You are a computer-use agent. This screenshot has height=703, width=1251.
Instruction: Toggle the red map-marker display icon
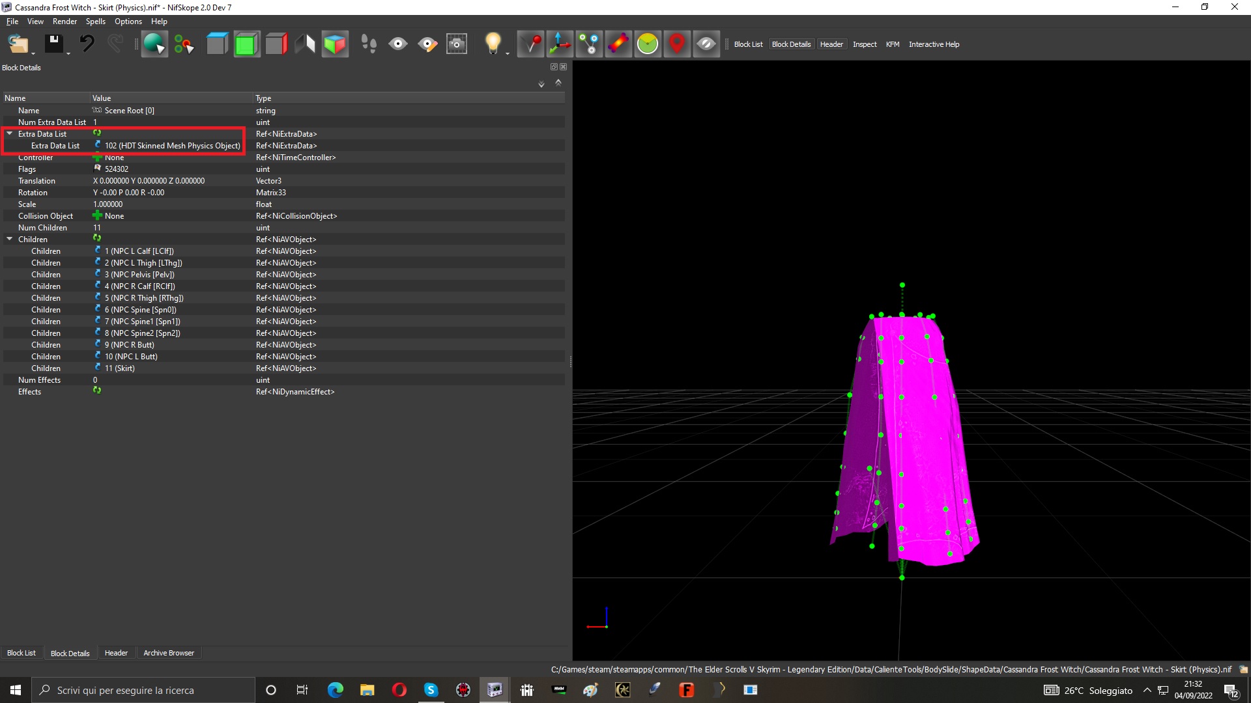pyautogui.click(x=677, y=44)
